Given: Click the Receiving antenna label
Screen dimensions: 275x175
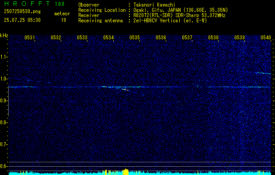Looking at the screenshot, I should (101, 21).
